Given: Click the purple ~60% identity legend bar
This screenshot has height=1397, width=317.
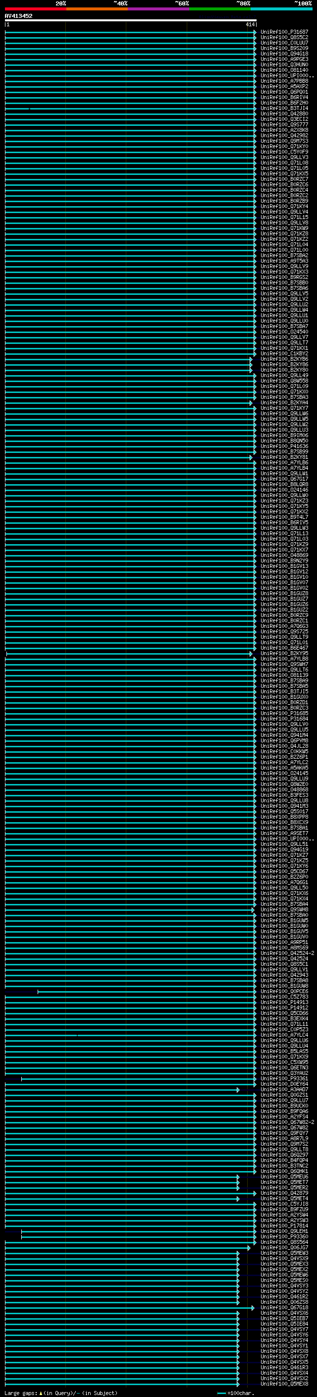Looking at the screenshot, I should [158, 9].
